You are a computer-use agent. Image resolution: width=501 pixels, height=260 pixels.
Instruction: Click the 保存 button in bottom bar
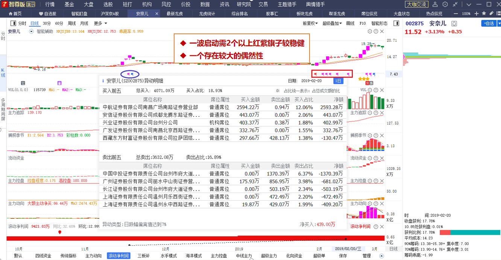[x=343, y=256]
